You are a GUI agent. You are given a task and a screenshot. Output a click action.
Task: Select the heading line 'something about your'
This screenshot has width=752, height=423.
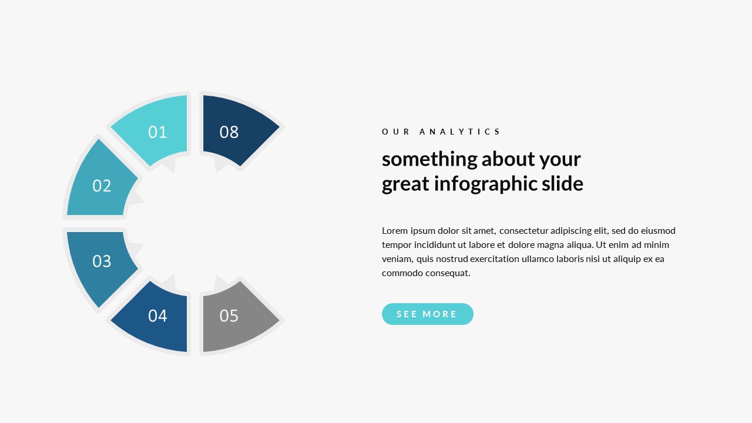(x=481, y=159)
